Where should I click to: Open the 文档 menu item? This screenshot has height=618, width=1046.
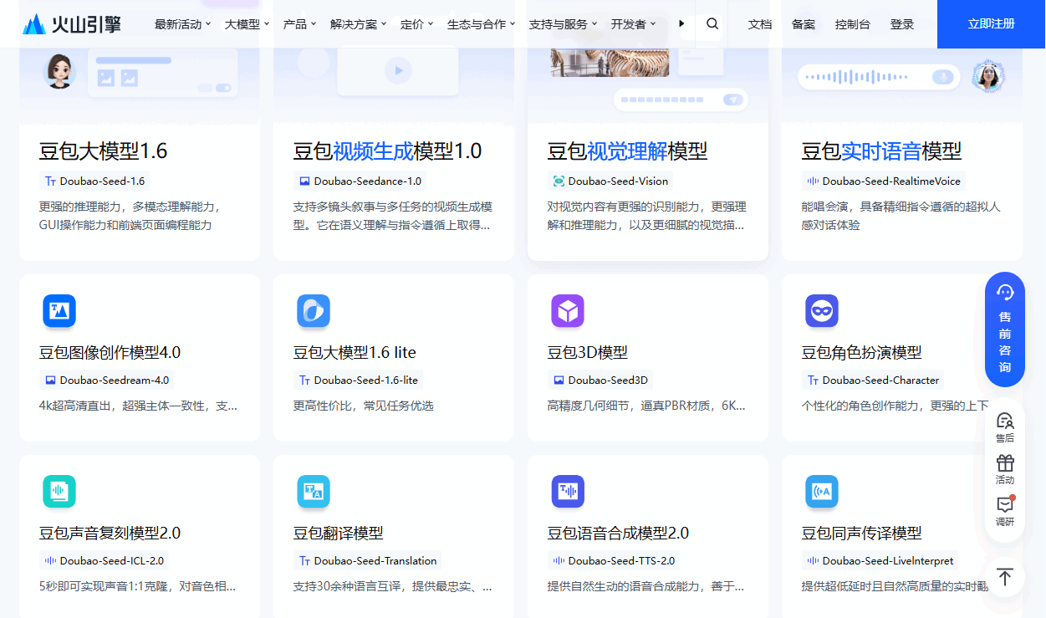point(759,23)
